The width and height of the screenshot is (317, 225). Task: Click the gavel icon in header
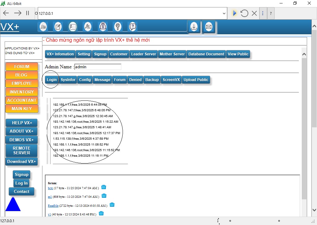[88, 27]
